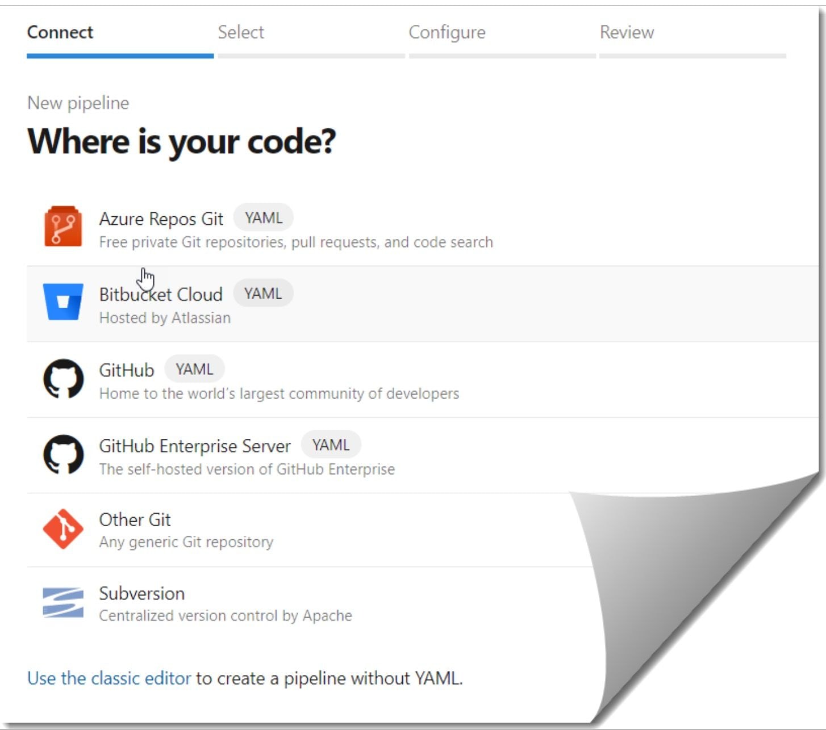Click the Subversion icon

62,602
